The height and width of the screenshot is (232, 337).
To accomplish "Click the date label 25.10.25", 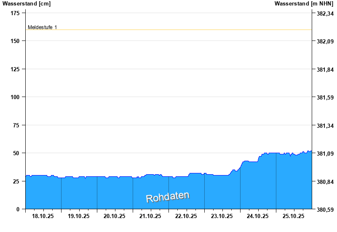I will (x=293, y=216).
